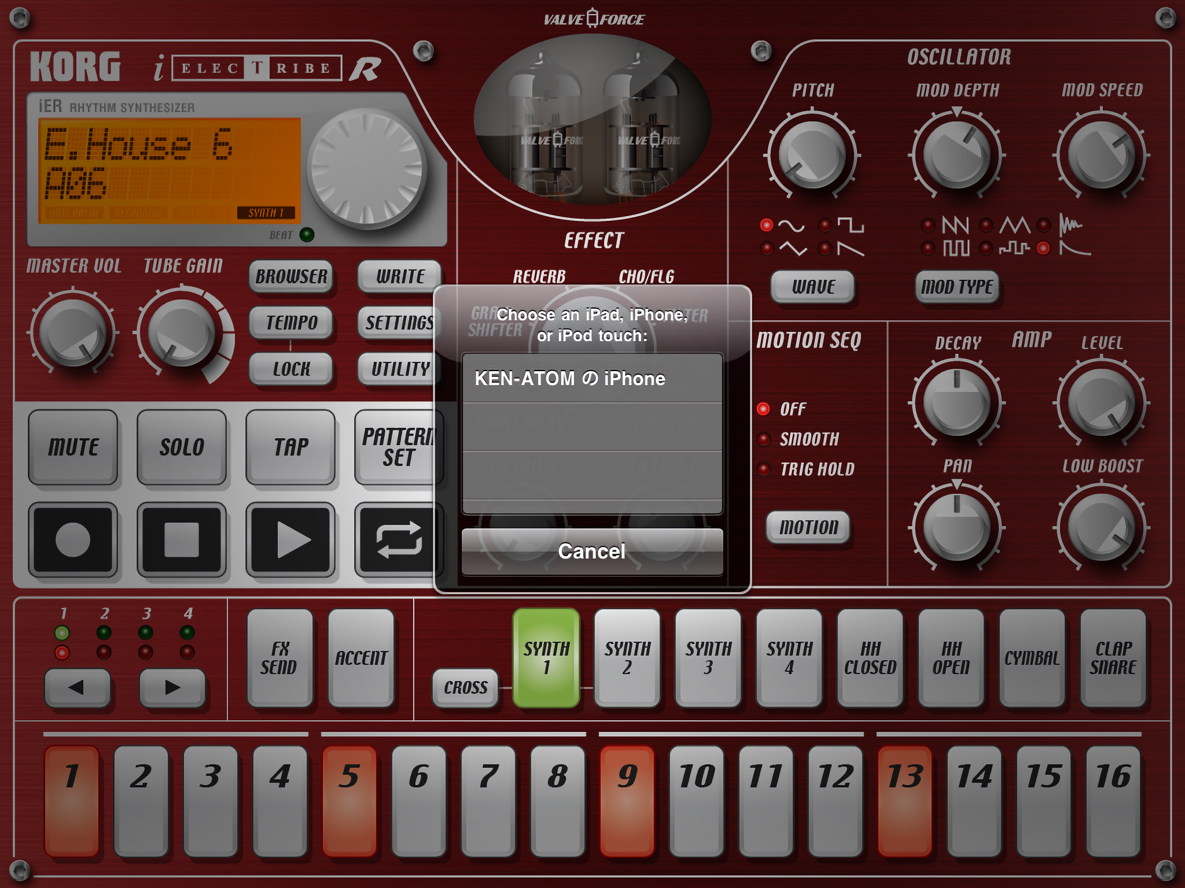Hit the TAP tempo button
The image size is (1185, 888).
point(290,447)
